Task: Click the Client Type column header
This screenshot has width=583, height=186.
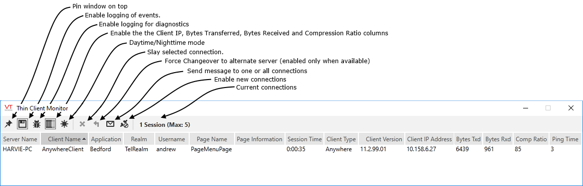Action: [x=341, y=139]
